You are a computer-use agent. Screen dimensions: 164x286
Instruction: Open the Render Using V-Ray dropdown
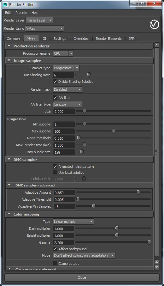tap(44, 28)
